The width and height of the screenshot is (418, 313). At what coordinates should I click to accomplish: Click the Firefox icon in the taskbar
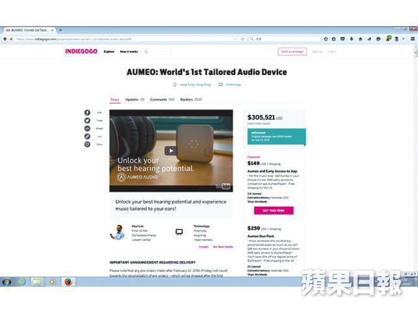[68, 282]
